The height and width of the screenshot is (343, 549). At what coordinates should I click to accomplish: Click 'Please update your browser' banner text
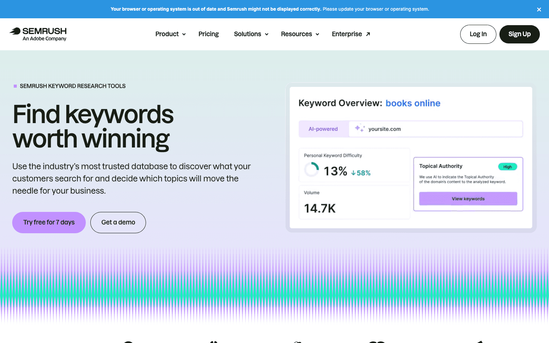point(376,9)
